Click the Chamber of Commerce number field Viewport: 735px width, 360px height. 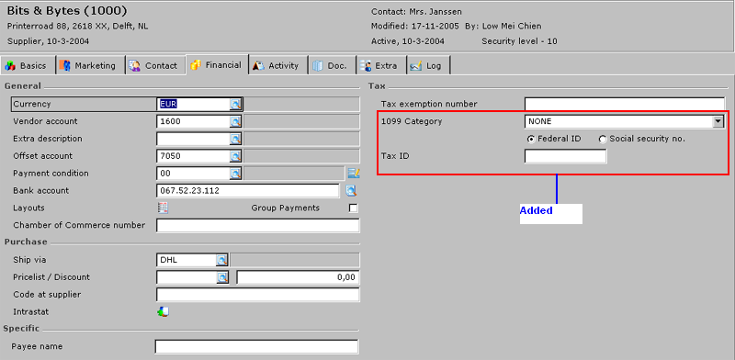257,226
